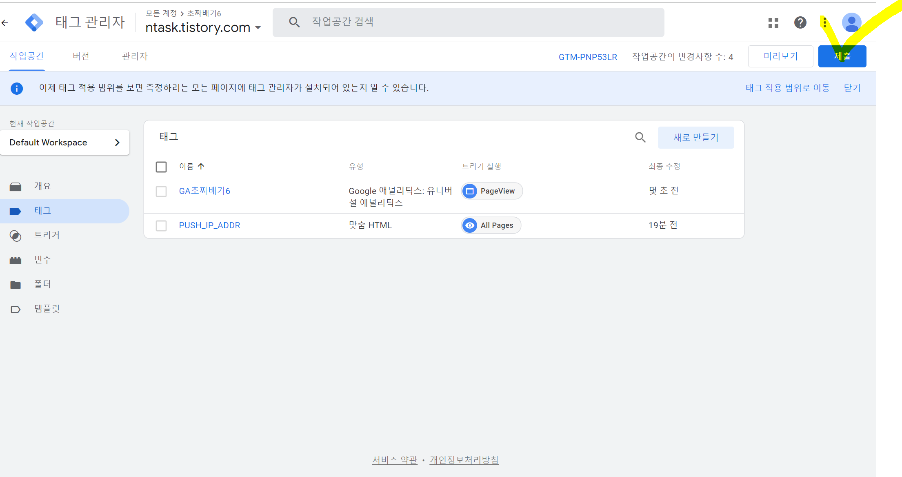Viewport: 902px width, 477px height.
Task: Click the blue 제출 button
Action: coord(842,56)
